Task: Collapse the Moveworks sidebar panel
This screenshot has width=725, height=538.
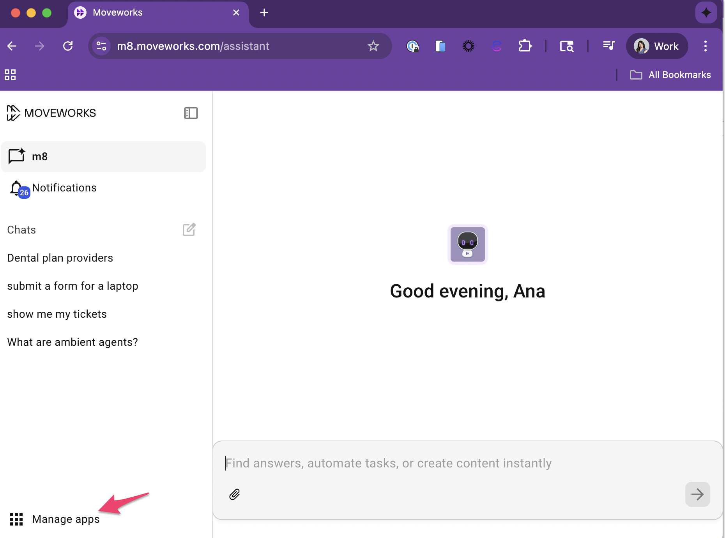Action: pyautogui.click(x=191, y=113)
